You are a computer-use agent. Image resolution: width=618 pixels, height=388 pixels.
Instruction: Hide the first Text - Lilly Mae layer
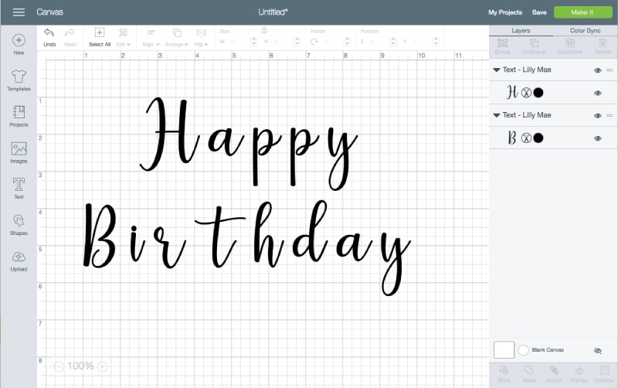click(x=597, y=70)
